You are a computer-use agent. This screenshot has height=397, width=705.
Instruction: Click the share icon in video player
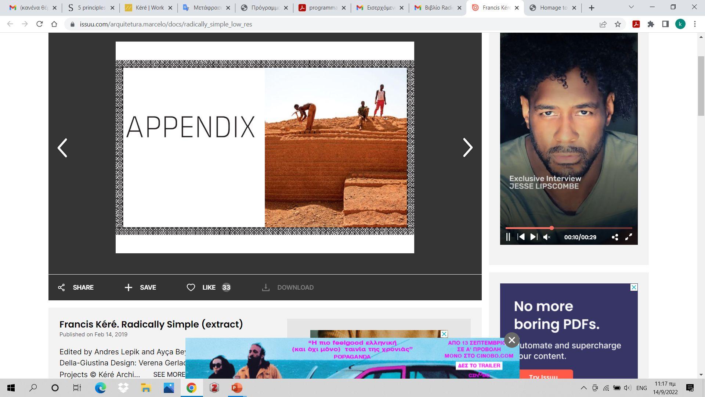click(x=615, y=237)
